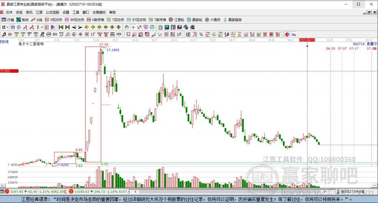The height and width of the screenshot is (203, 378).
Task: Open the 赢家轮 wheel tool
Action: point(195,20)
